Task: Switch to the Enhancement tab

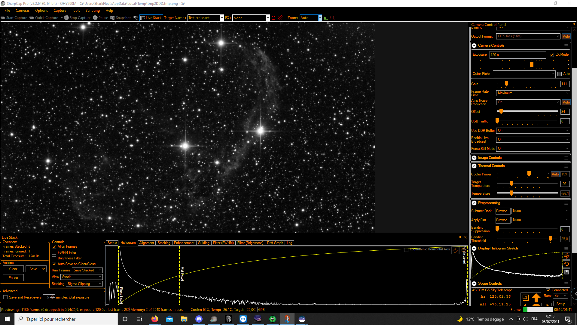Action: pos(184,243)
